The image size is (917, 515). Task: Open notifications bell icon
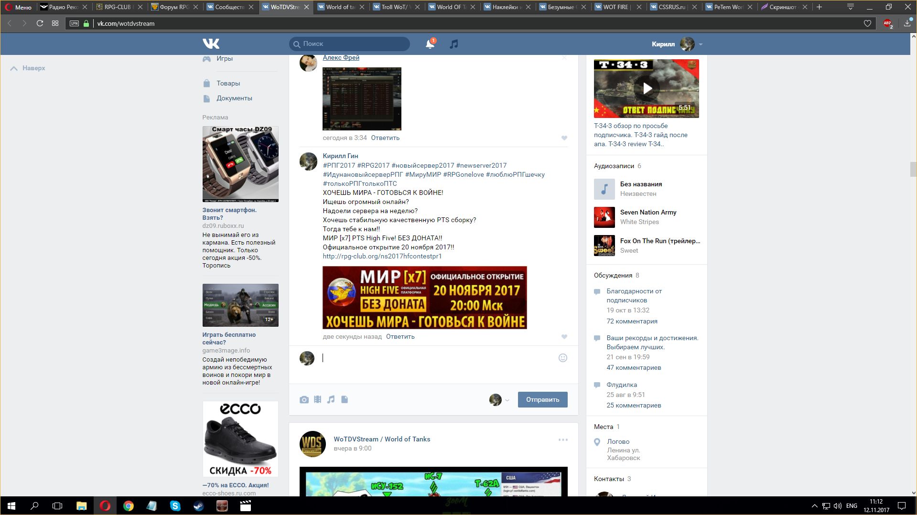point(430,44)
